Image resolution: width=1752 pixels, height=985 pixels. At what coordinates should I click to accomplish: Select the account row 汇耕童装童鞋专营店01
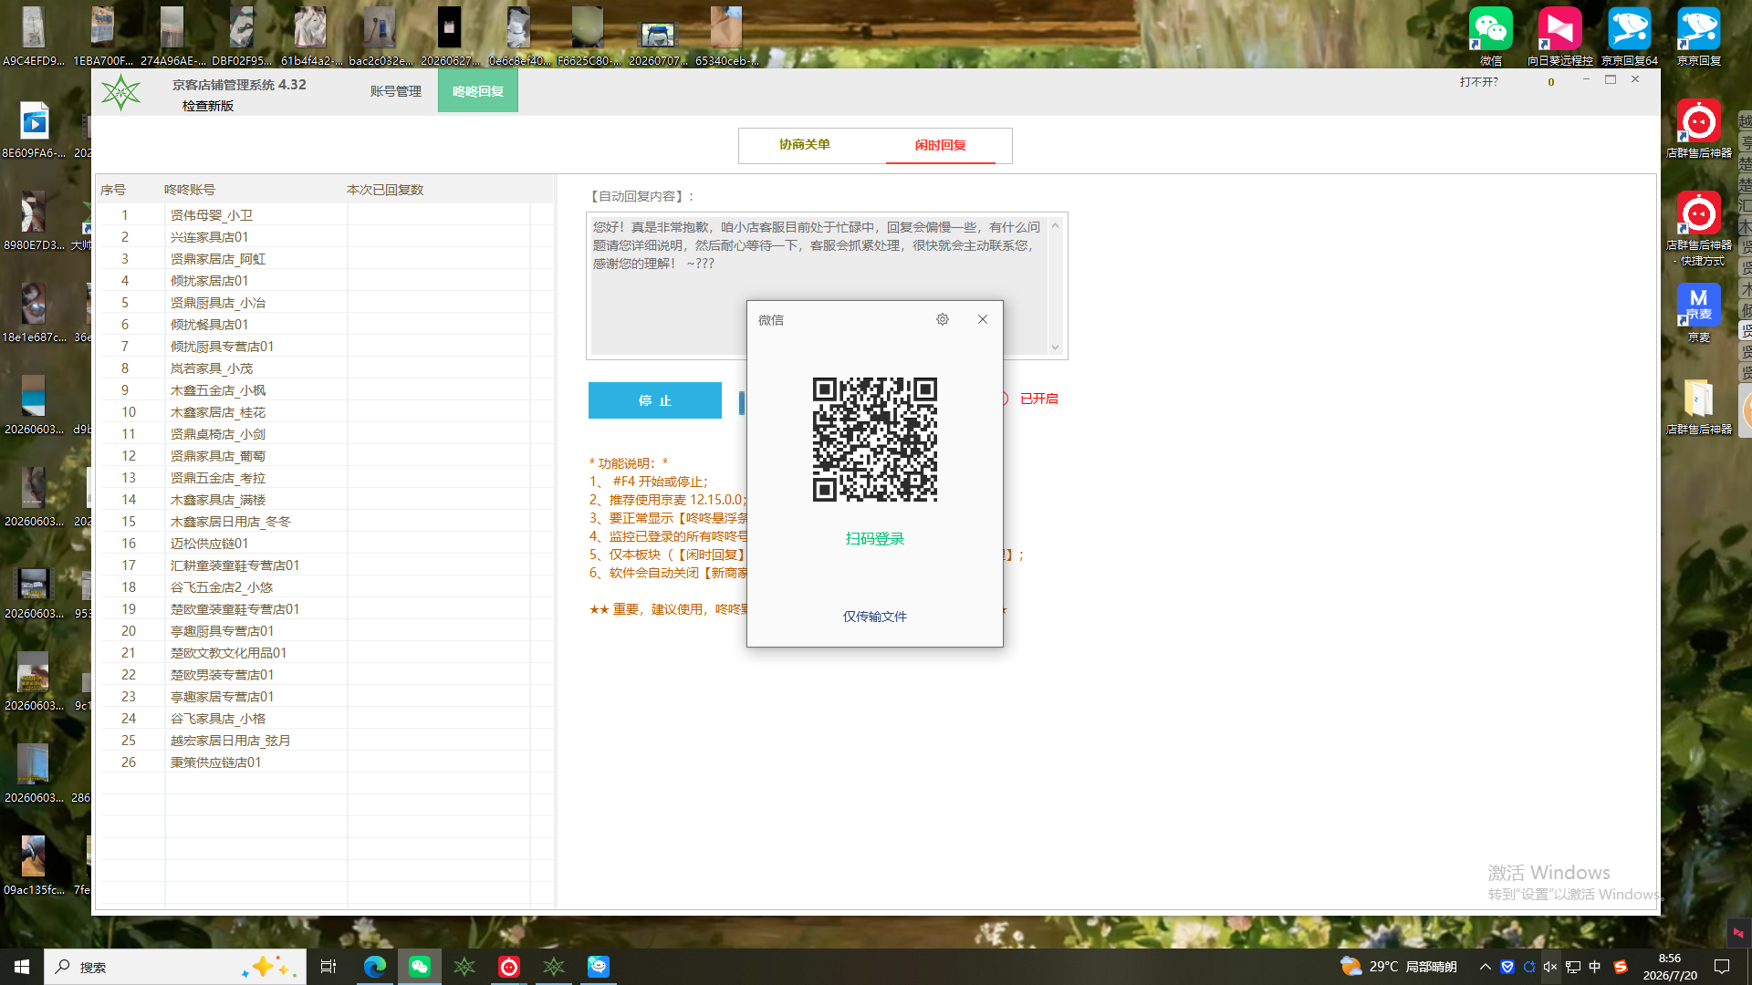click(326, 565)
